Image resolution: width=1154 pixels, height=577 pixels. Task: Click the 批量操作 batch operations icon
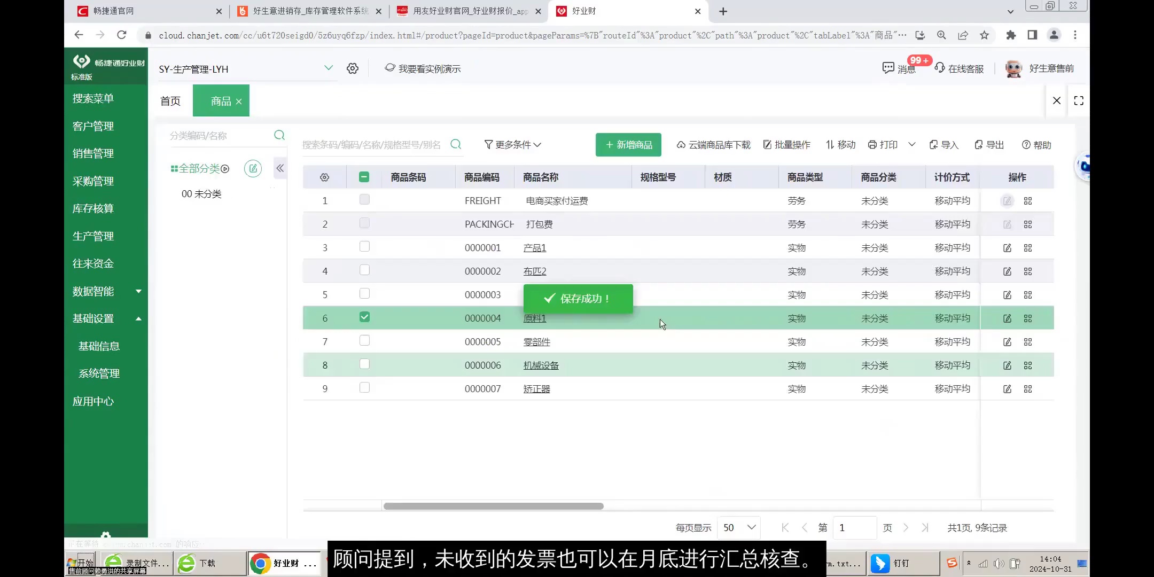pyautogui.click(x=786, y=145)
